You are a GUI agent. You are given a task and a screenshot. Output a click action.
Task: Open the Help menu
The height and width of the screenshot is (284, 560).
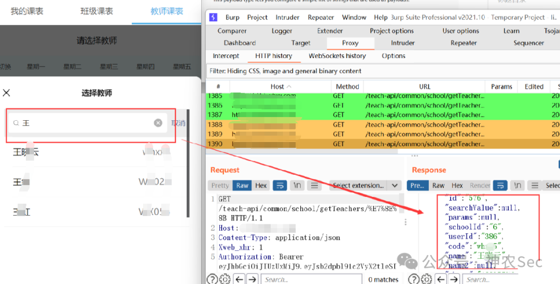coord(381,17)
